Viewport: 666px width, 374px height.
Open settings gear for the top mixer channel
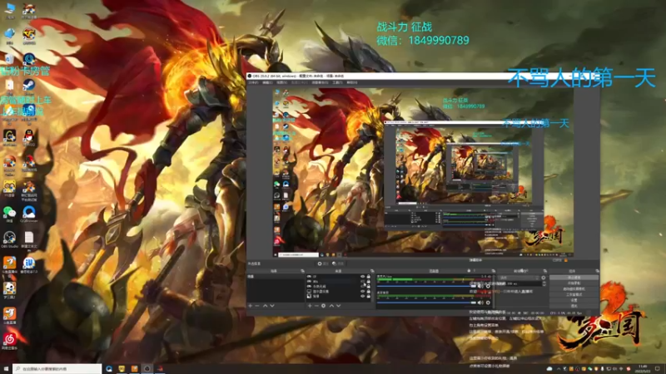click(x=488, y=286)
